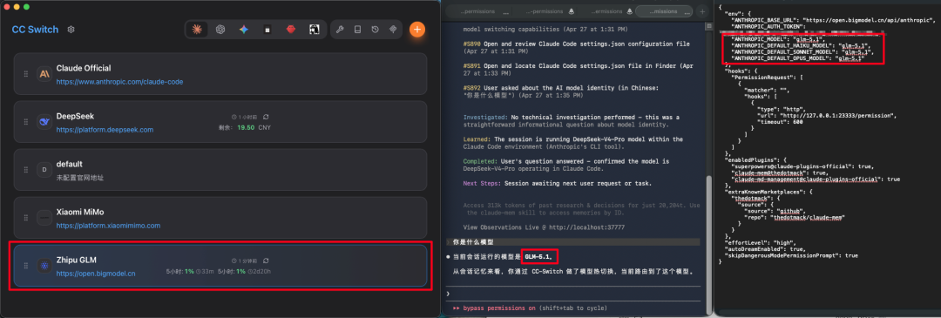Click the skipDangerousModePermissionPrompt line
The height and width of the screenshot is (318, 941).
(x=791, y=255)
